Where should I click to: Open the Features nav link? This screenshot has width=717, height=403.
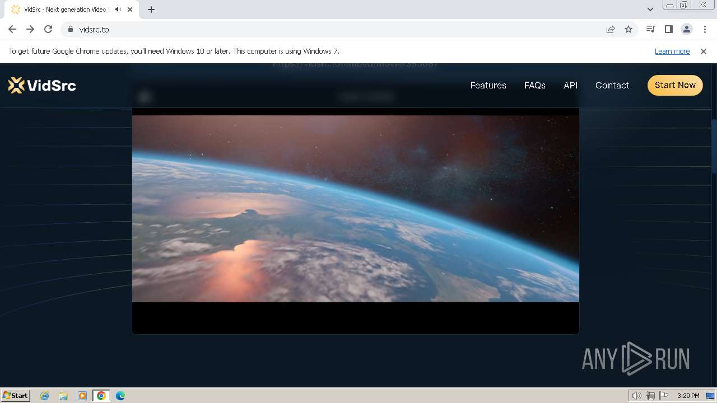click(x=488, y=85)
